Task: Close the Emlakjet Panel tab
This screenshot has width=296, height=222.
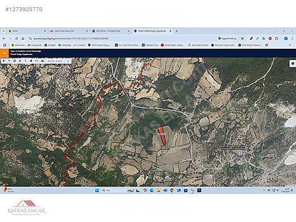Action: (x=128, y=31)
